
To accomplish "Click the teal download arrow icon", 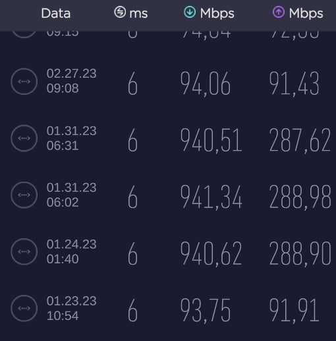I will pos(190,12).
